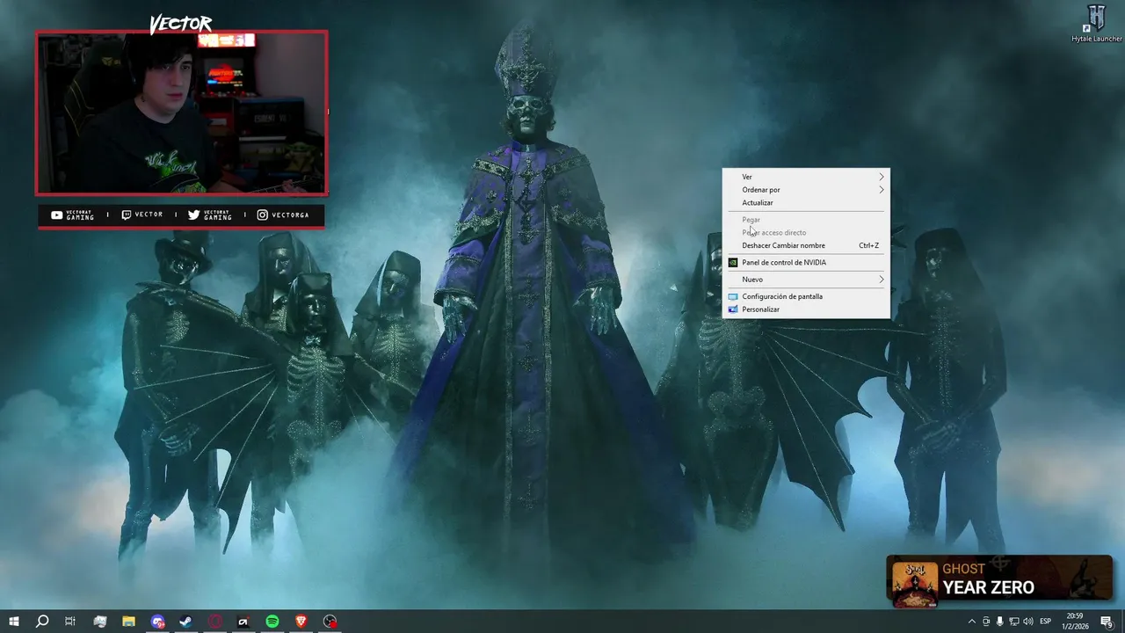Open the notification center icon
1125x633 pixels.
pos(1107,622)
